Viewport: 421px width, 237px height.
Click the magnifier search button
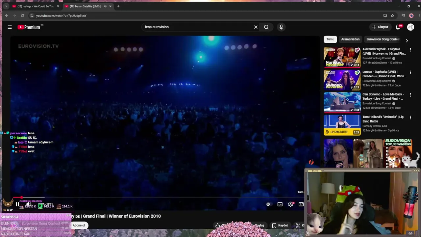tap(266, 27)
